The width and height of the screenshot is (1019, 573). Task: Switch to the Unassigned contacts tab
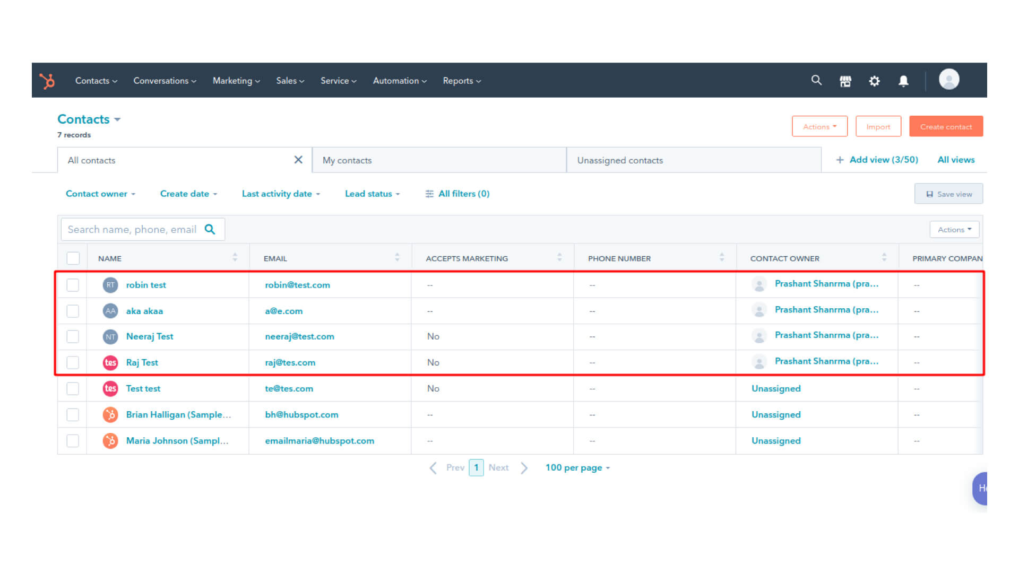620,160
